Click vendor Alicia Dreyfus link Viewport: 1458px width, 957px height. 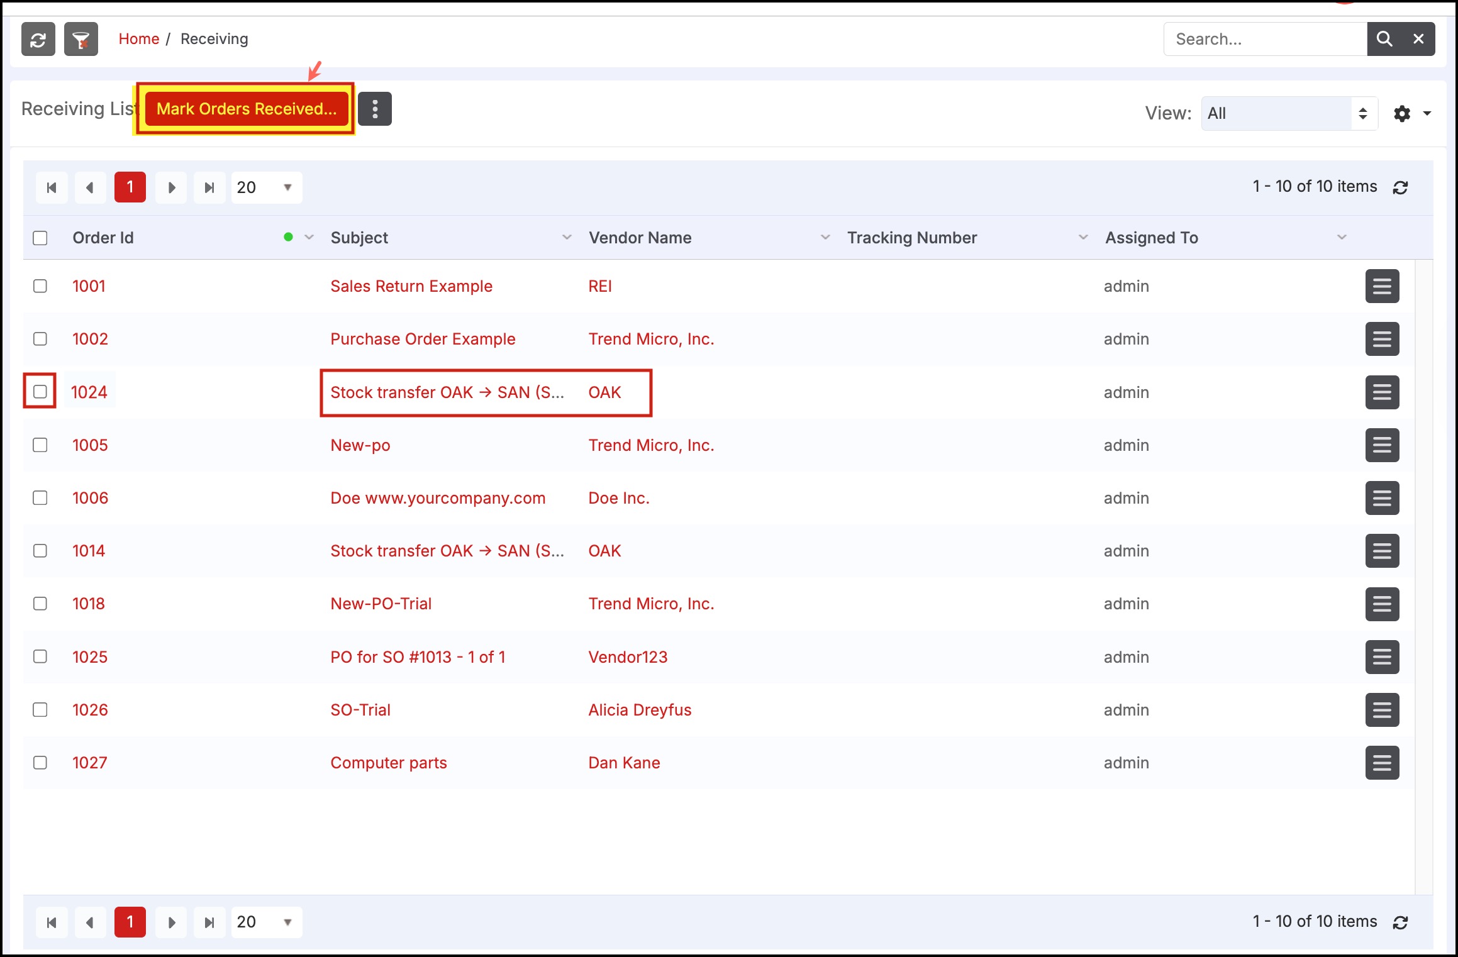pyautogui.click(x=640, y=710)
